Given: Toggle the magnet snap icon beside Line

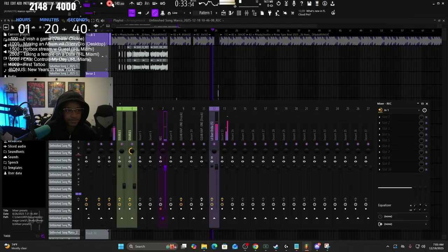Looking at the screenshot, I should tap(169, 13).
